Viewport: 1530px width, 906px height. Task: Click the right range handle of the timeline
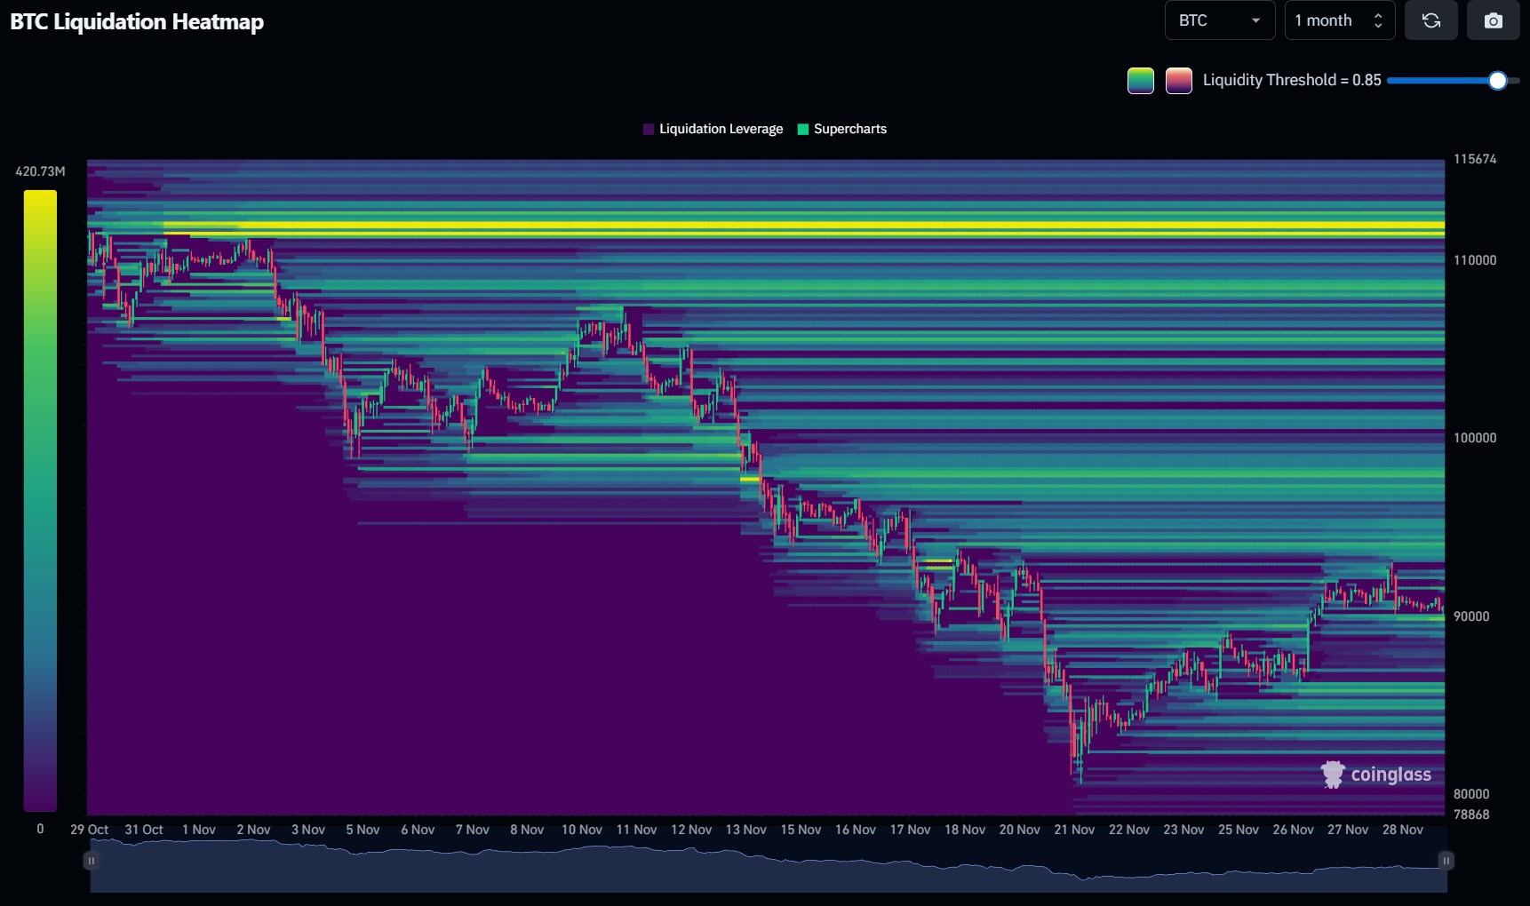(x=1446, y=861)
